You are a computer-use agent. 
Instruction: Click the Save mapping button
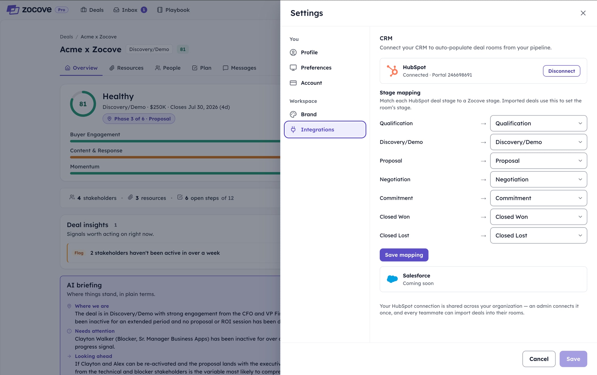pos(404,255)
